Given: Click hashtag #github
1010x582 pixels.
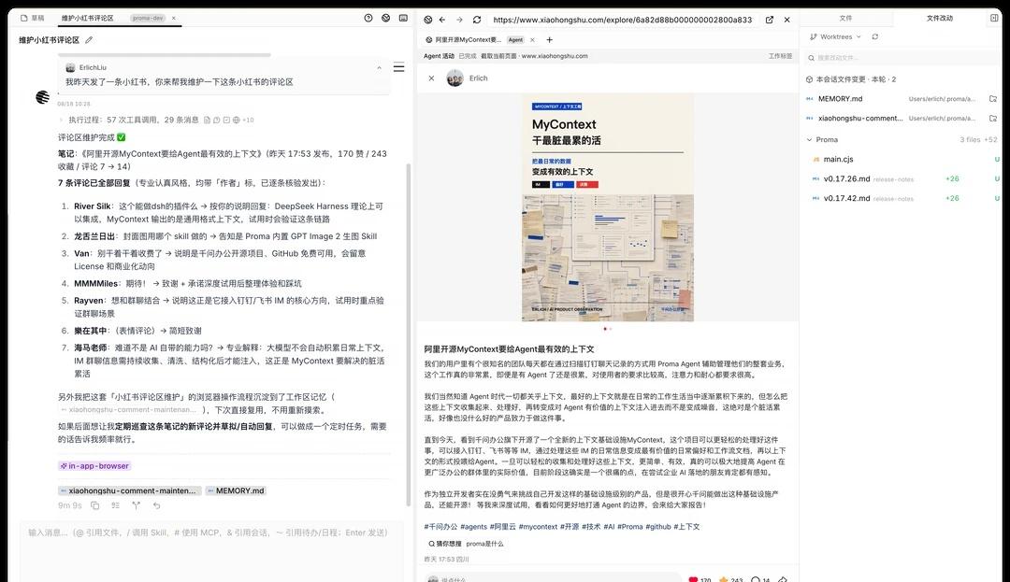Looking at the screenshot, I should 658,527.
